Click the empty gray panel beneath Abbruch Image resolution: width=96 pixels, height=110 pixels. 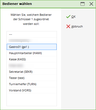point(78,69)
